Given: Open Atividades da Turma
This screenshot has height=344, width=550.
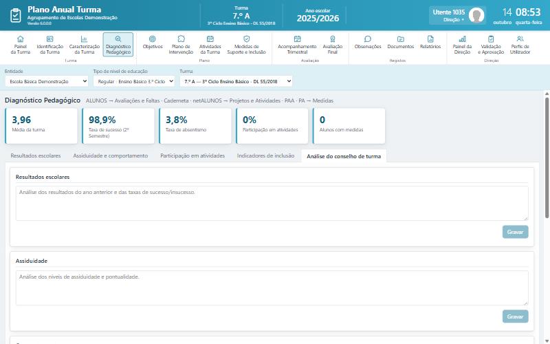Looking at the screenshot, I should (x=210, y=45).
